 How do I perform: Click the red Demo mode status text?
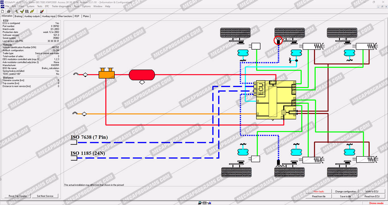[x=376, y=203]
